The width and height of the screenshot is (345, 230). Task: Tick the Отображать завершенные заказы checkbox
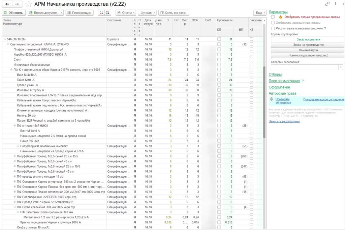click(x=273, y=23)
